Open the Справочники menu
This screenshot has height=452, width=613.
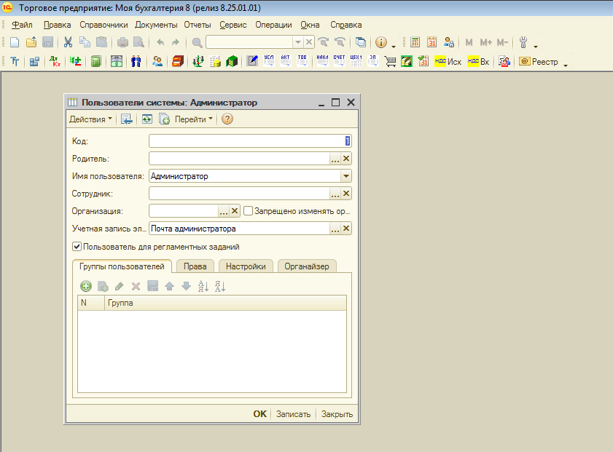click(x=104, y=24)
